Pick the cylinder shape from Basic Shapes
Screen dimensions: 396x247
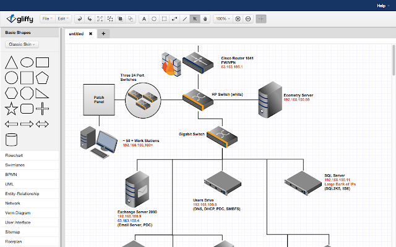coord(11,139)
